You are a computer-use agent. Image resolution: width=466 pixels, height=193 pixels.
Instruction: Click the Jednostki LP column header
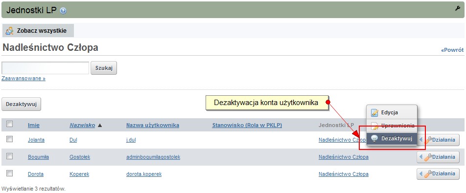(x=336, y=126)
